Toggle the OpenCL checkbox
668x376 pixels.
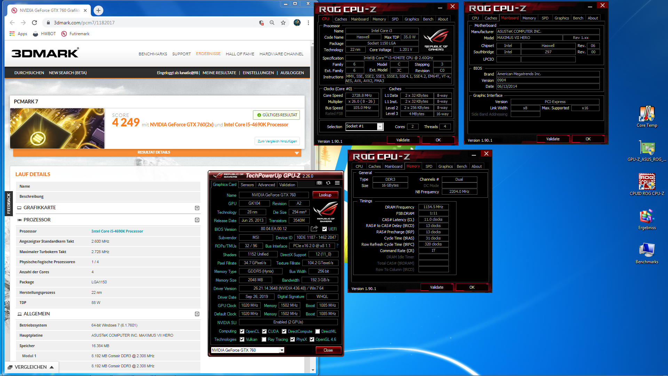(242, 331)
